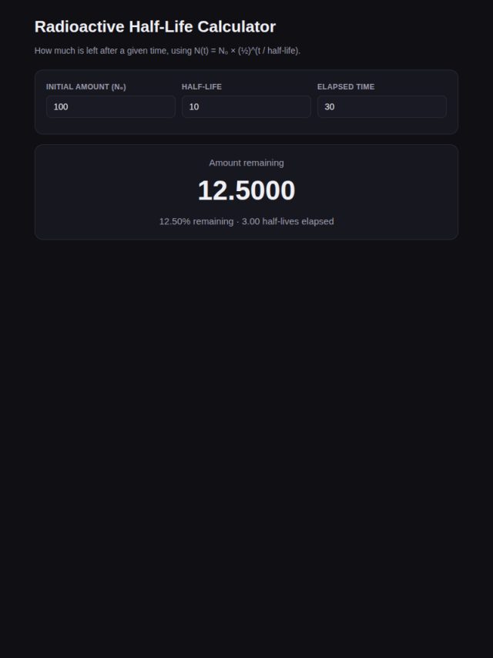Viewport: 493px width, 658px height.
Task: Place cursor on the half-life value 10
Action: click(194, 106)
